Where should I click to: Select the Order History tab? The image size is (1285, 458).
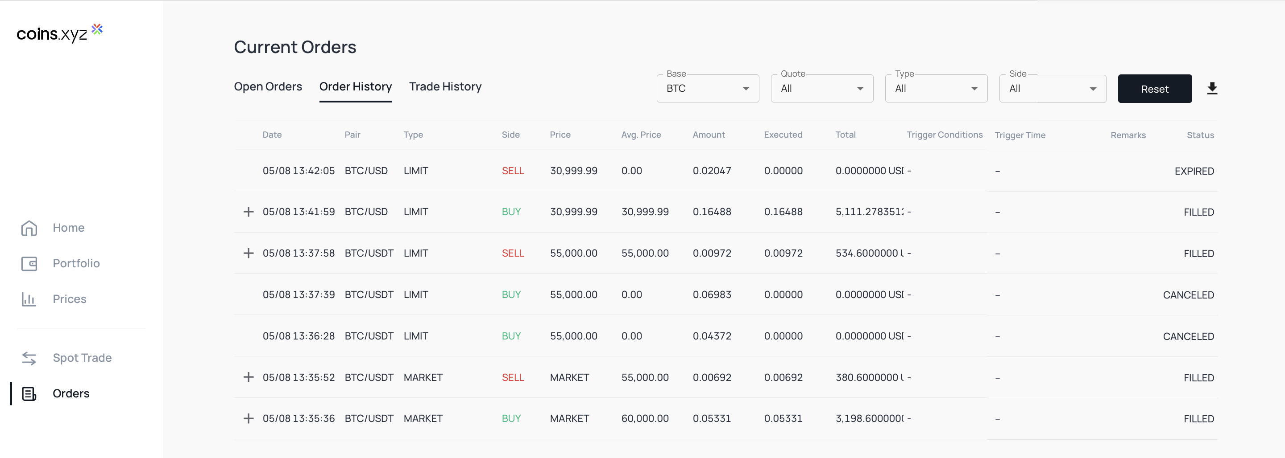[x=355, y=87]
